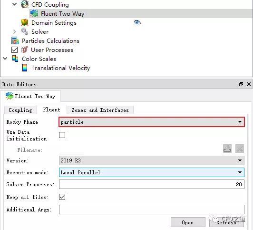
Task: Switch to the Coupling tab
Action: [20, 110]
